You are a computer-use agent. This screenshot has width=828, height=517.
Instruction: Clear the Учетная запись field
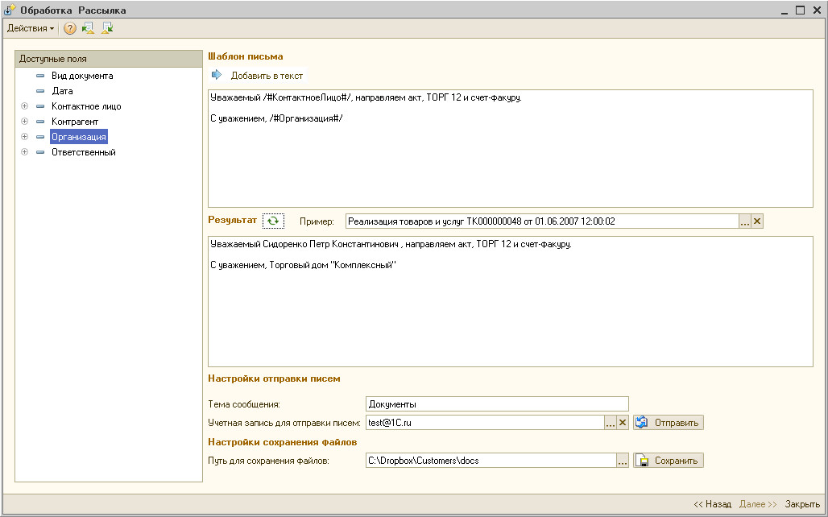pyautogui.click(x=623, y=423)
